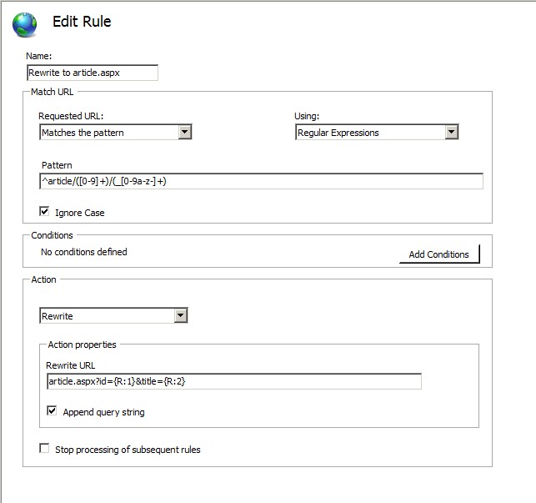Click the Pattern field label
Image resolution: width=536 pixels, height=503 pixels.
click(x=57, y=165)
